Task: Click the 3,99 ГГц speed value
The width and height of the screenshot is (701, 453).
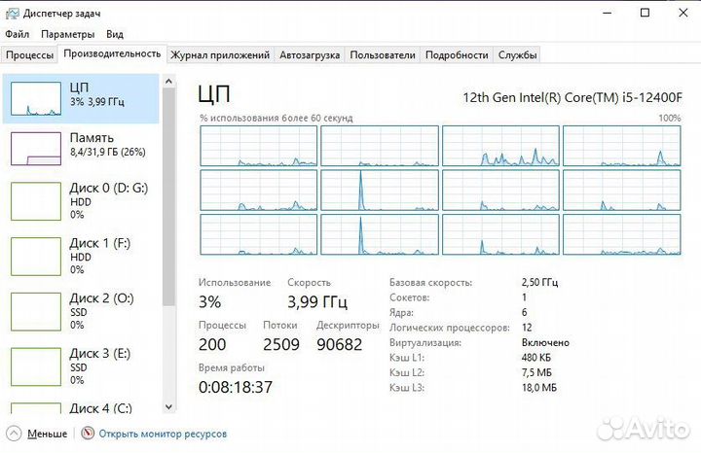Action: click(x=317, y=302)
